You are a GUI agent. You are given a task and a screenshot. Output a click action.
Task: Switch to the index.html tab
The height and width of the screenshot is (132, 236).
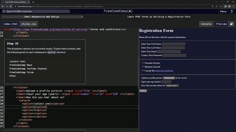click(11, 24)
